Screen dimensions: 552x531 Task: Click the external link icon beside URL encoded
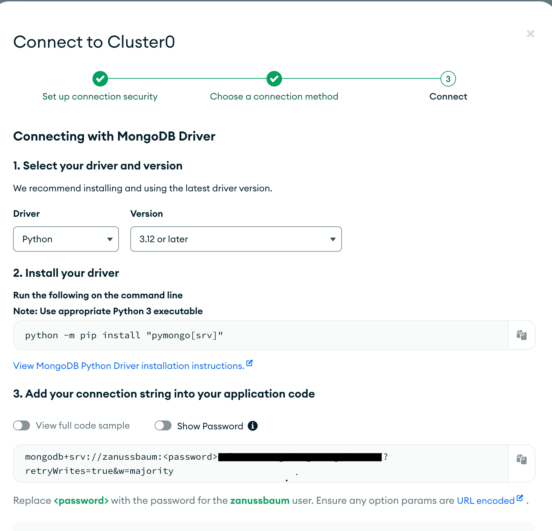pyautogui.click(x=520, y=498)
